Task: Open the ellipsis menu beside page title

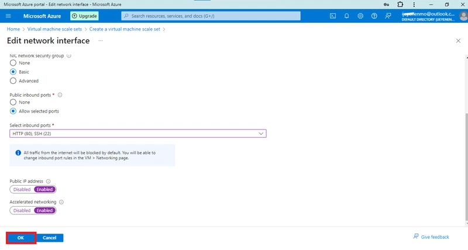Action: pos(101,40)
